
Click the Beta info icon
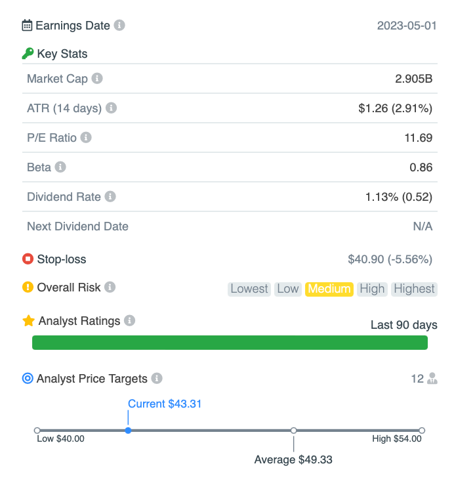coord(60,167)
